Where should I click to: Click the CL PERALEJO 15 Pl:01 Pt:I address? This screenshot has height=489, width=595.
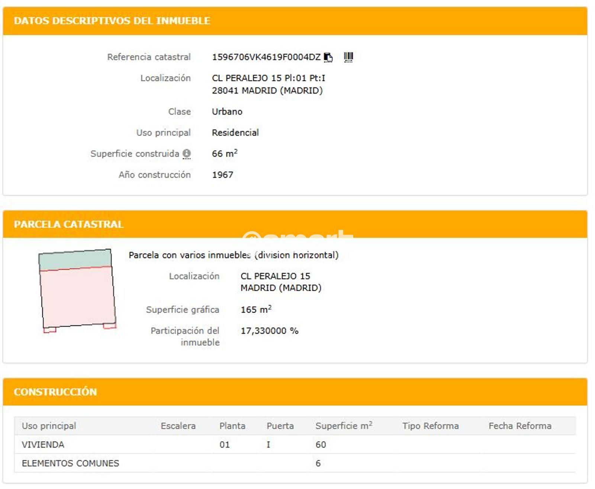(268, 78)
